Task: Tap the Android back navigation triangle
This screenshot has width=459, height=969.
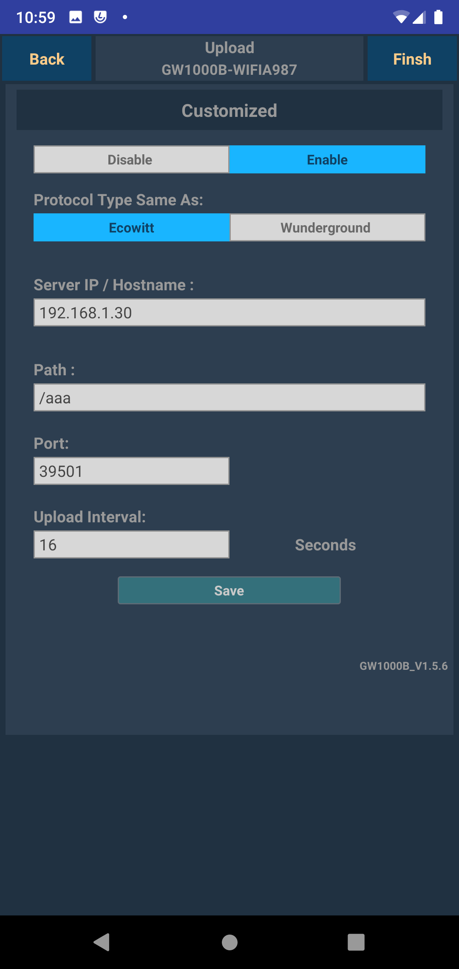Action: (x=102, y=942)
